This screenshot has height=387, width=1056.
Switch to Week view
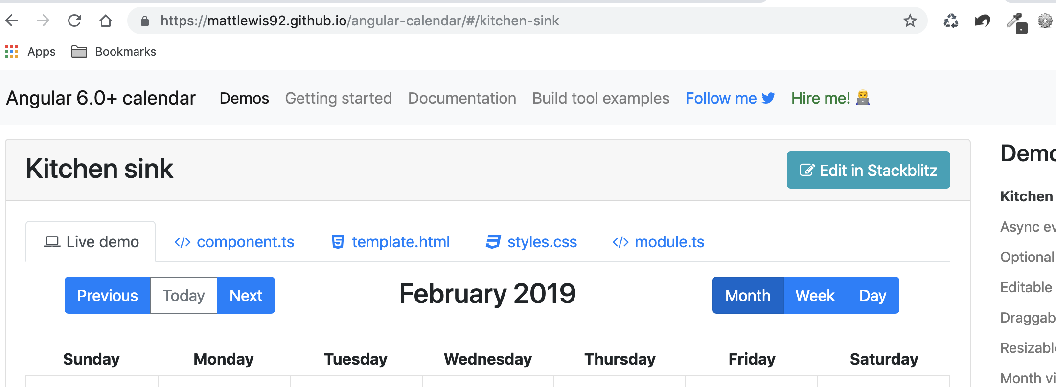coord(815,295)
